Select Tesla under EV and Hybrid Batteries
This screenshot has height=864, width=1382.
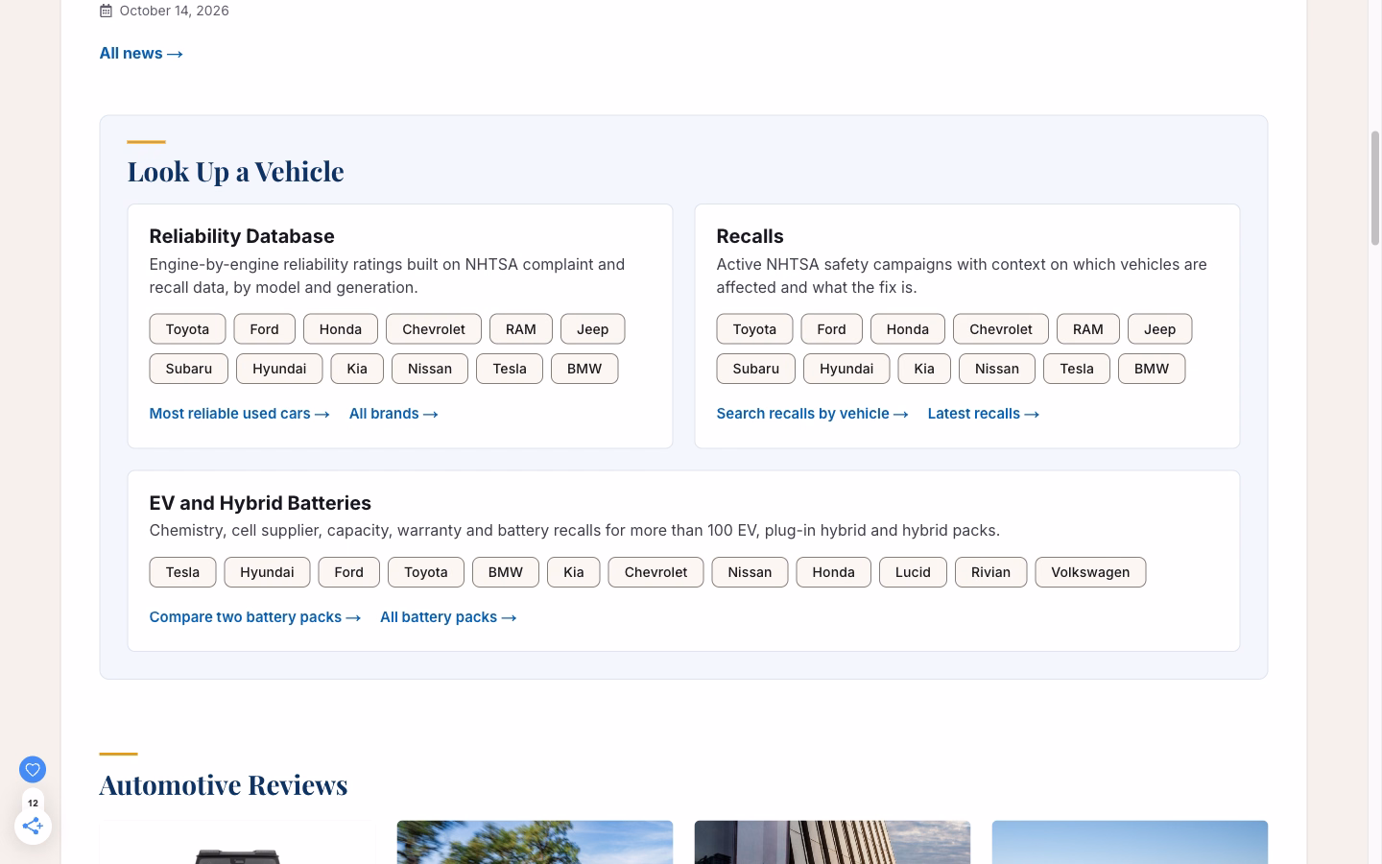[182, 572]
